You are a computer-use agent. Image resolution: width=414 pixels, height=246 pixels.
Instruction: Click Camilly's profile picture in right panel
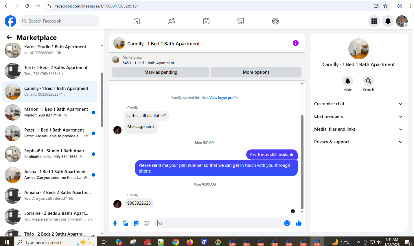358,49
